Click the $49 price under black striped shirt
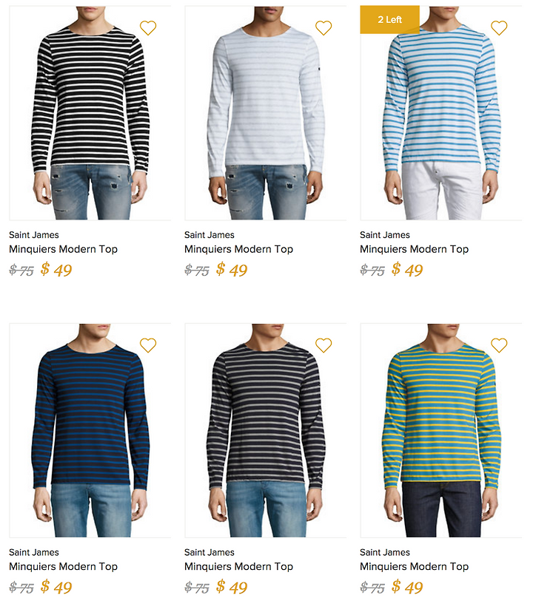Screen dimensions: 533x612 point(56,269)
